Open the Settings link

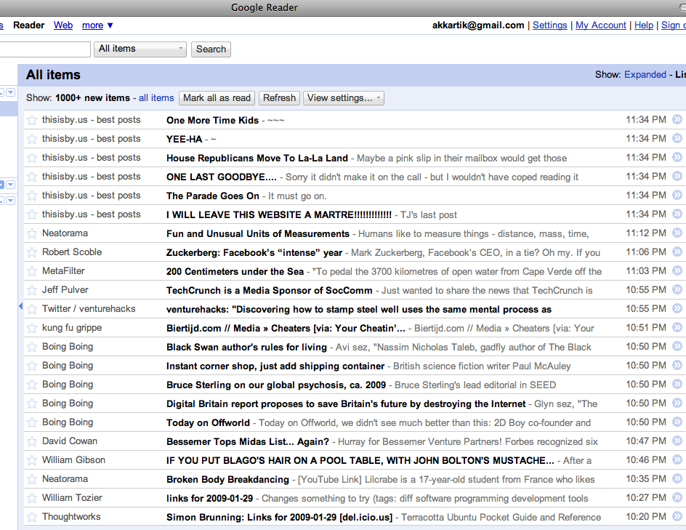point(549,25)
